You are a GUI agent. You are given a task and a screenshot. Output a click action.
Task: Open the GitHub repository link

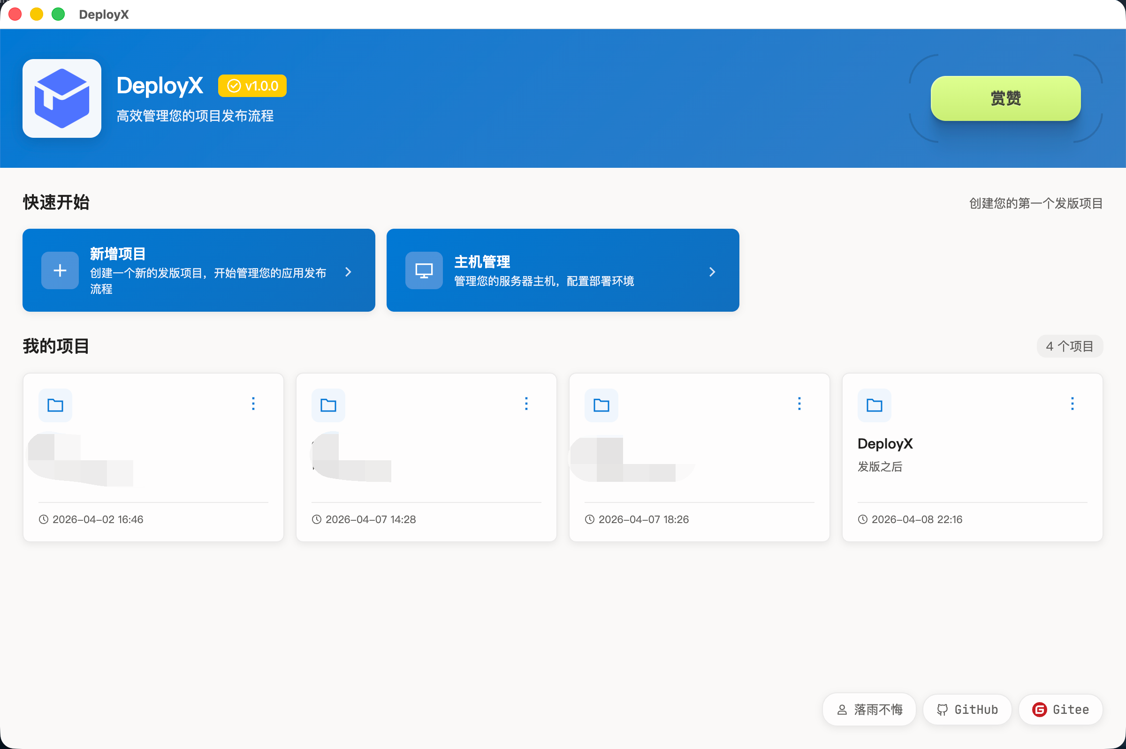(967, 710)
